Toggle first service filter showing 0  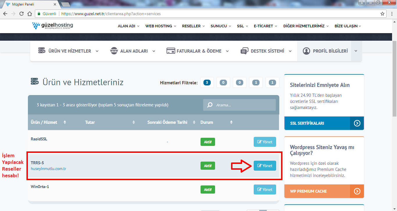pos(223,83)
